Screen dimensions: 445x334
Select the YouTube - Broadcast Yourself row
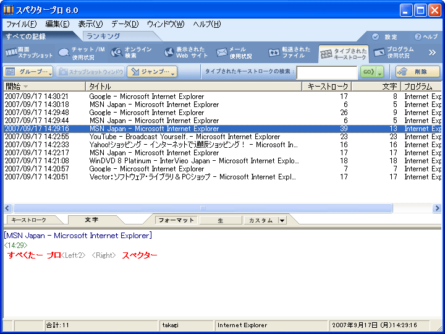tap(222, 137)
